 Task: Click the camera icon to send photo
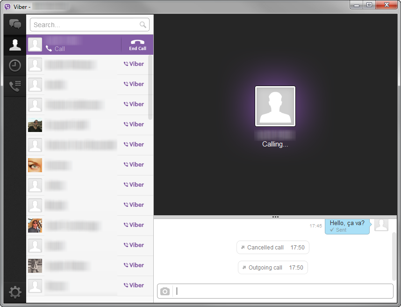[x=165, y=292]
